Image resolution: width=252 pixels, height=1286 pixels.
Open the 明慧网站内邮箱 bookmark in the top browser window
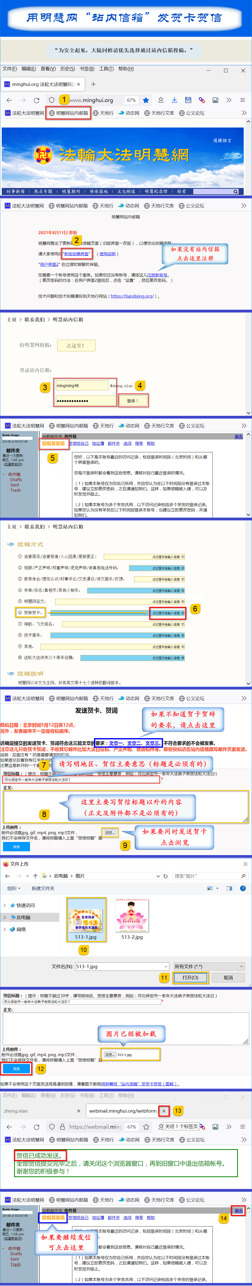click(68, 113)
